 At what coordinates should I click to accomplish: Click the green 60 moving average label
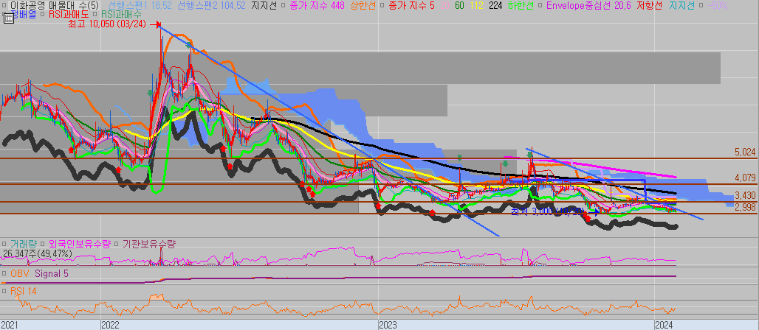pos(459,5)
